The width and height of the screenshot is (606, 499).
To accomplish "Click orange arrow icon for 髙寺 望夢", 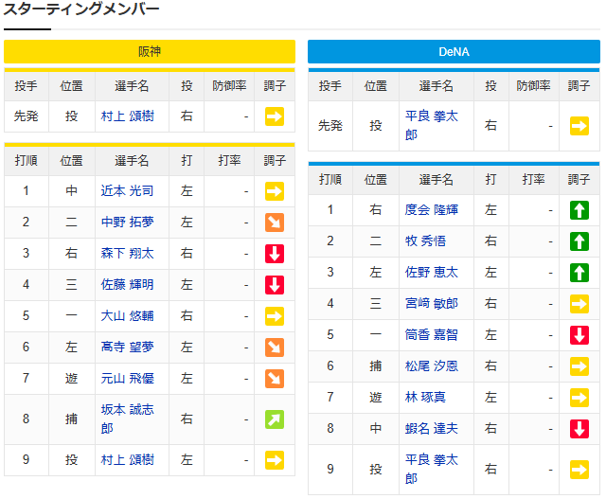I will coord(275,348).
